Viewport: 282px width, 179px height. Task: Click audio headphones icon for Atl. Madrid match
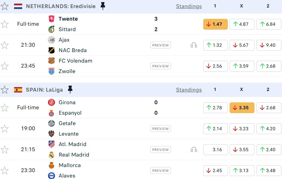coord(194,150)
